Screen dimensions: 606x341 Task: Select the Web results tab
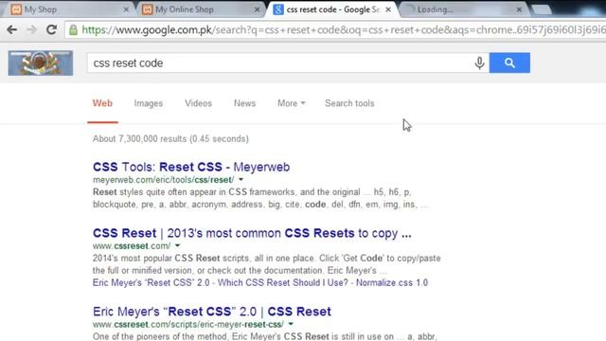point(102,103)
